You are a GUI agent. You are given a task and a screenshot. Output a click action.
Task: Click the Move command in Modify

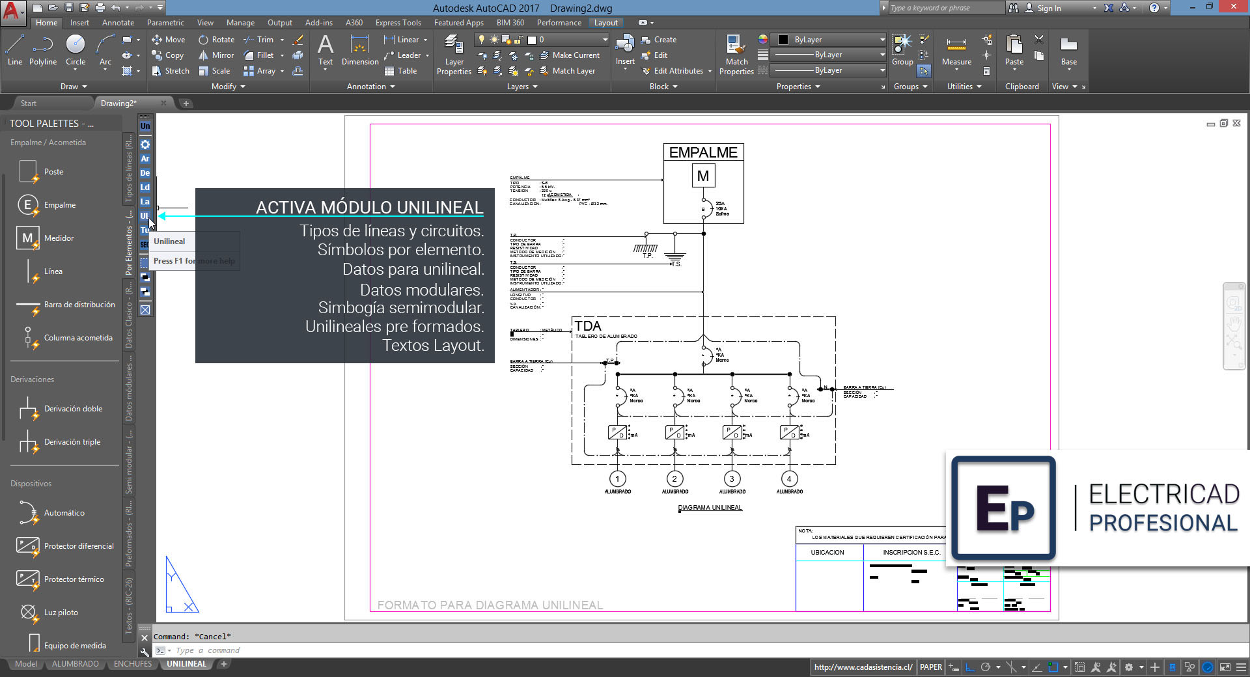pyautogui.click(x=169, y=40)
